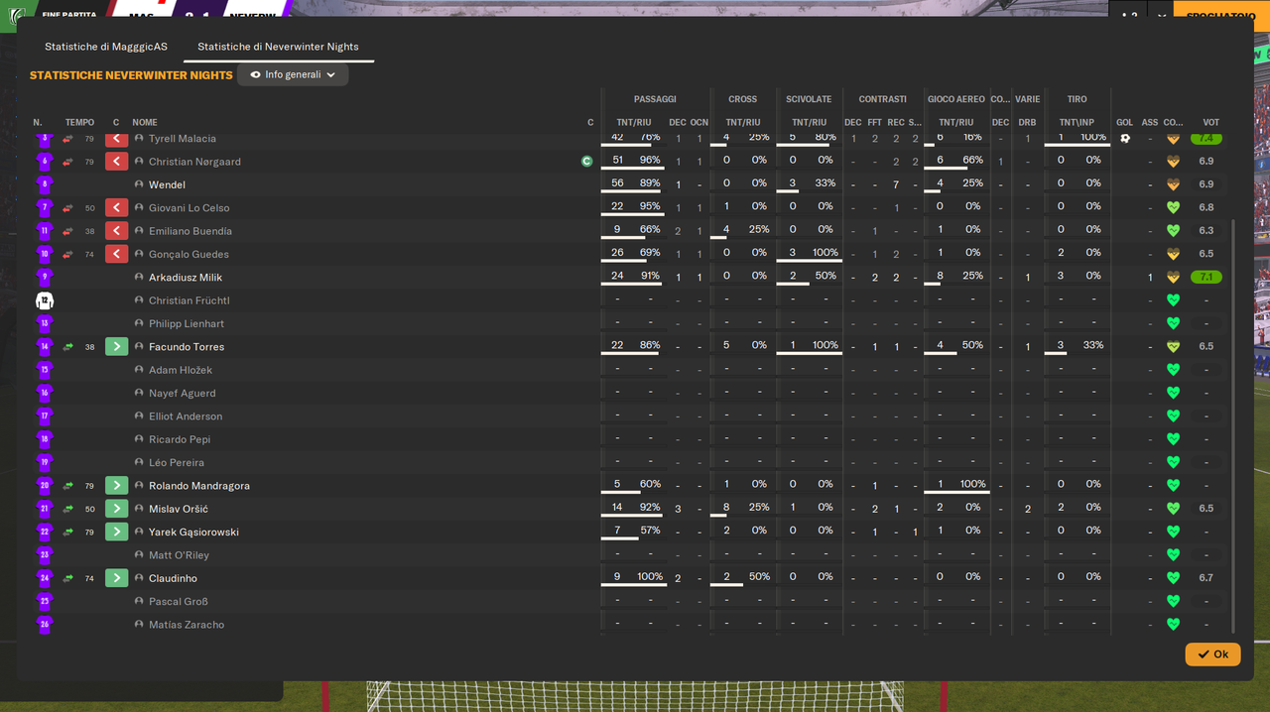This screenshot has width=1270, height=712.
Task: Click the green substituted-on arrow for Mislav Oršić
Action: tap(116, 509)
